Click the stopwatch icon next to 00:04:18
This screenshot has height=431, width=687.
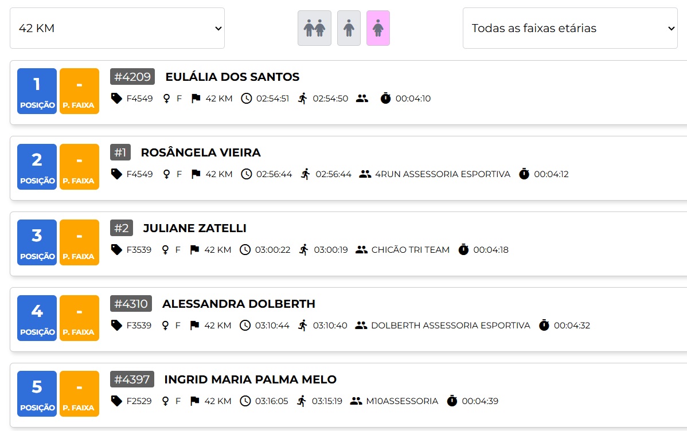click(463, 250)
